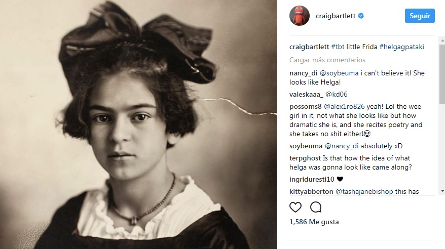Open the comment speech bubble icon
This screenshot has height=249, width=445.
click(316, 207)
